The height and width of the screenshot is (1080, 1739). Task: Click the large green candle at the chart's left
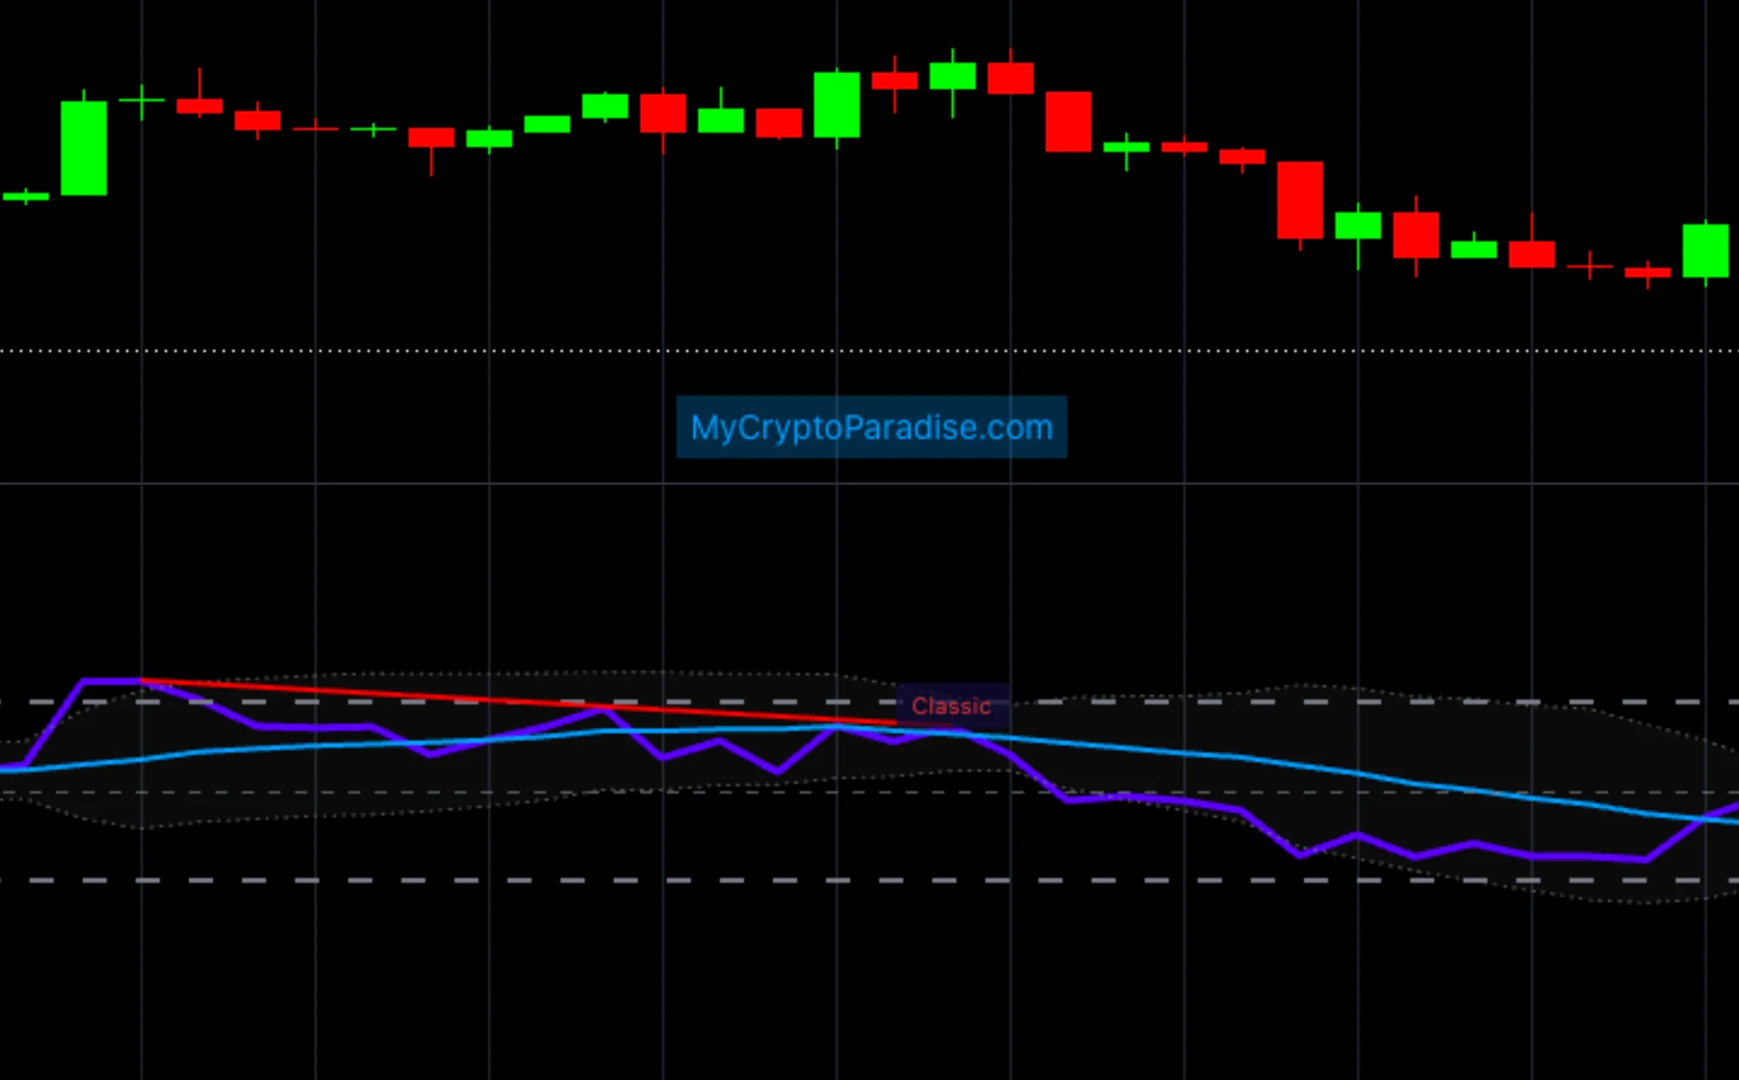coord(83,148)
